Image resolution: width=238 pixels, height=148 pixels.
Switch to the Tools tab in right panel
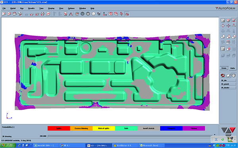pos(232,68)
